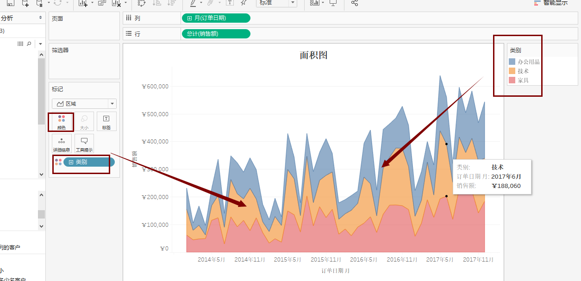The width and height of the screenshot is (581, 281).
Task: Click the swap rows and columns icon
Action: (x=142, y=3)
